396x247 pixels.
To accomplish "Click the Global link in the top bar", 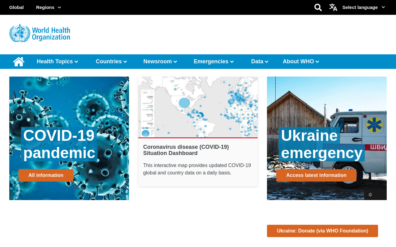I will (16, 7).
